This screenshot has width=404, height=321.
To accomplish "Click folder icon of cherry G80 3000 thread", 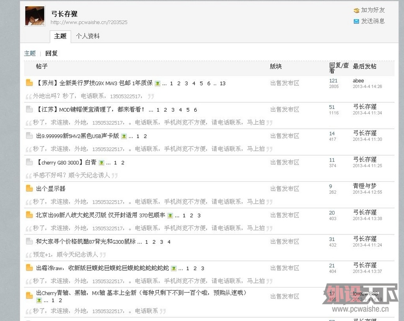I will pos(29,162).
